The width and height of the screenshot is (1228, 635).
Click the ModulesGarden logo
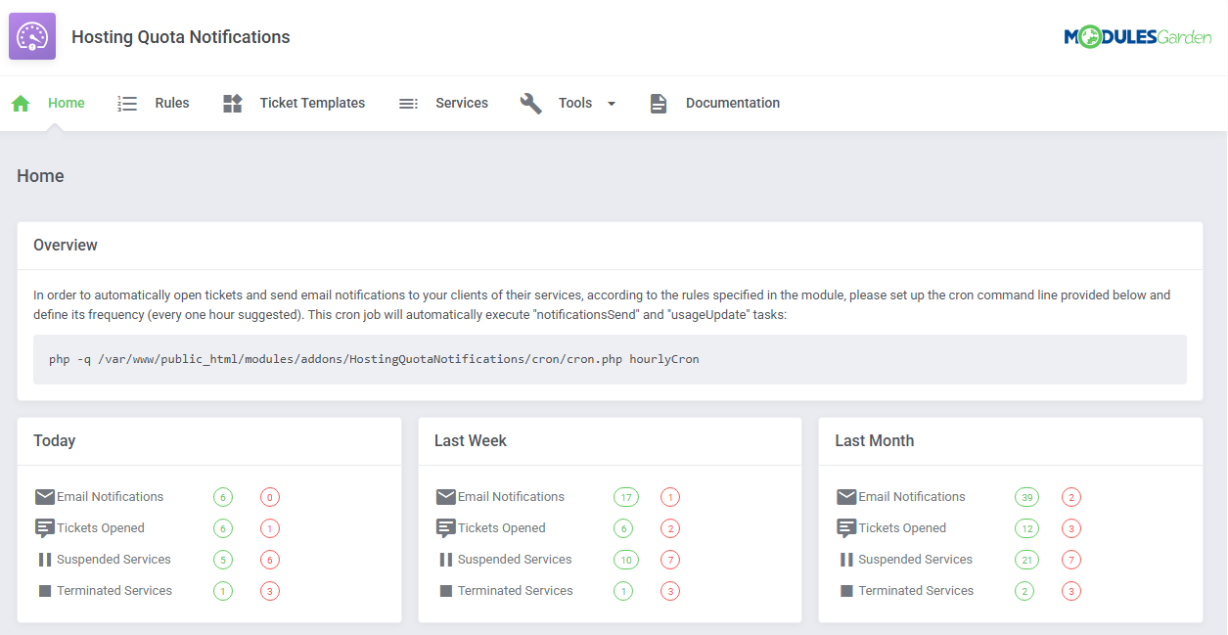tap(1138, 36)
